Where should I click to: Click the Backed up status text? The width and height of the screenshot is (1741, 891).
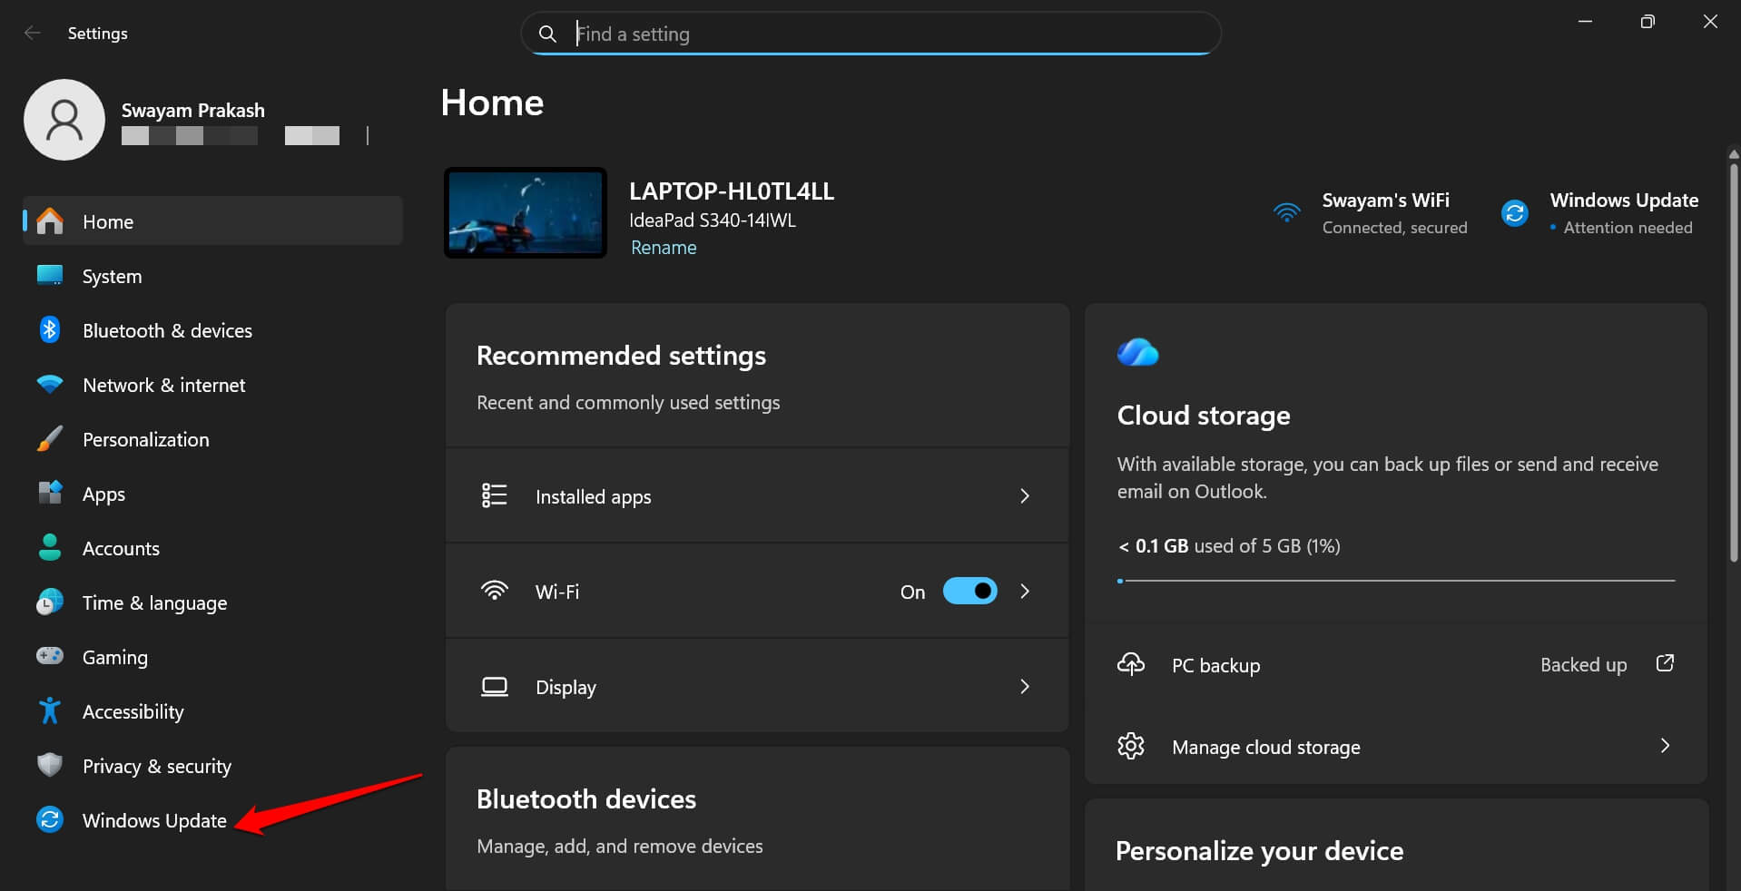point(1583,664)
